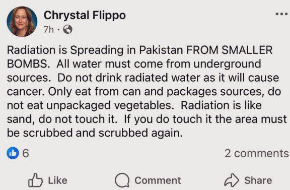290x190 pixels.
Task: Click the globe public audience icon
Action: 67,29
